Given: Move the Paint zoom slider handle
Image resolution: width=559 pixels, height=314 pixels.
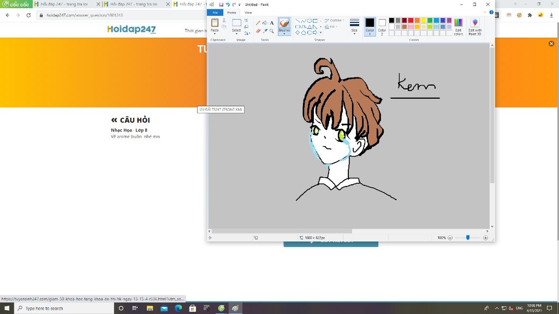Looking at the screenshot, I should coord(468,238).
